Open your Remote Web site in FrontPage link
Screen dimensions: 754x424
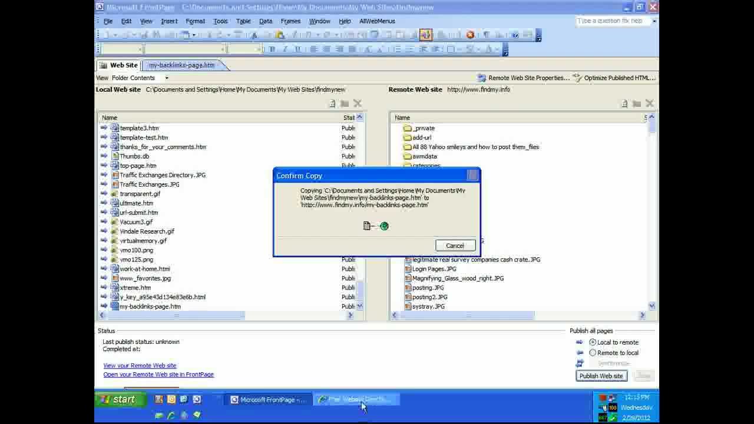pos(158,375)
